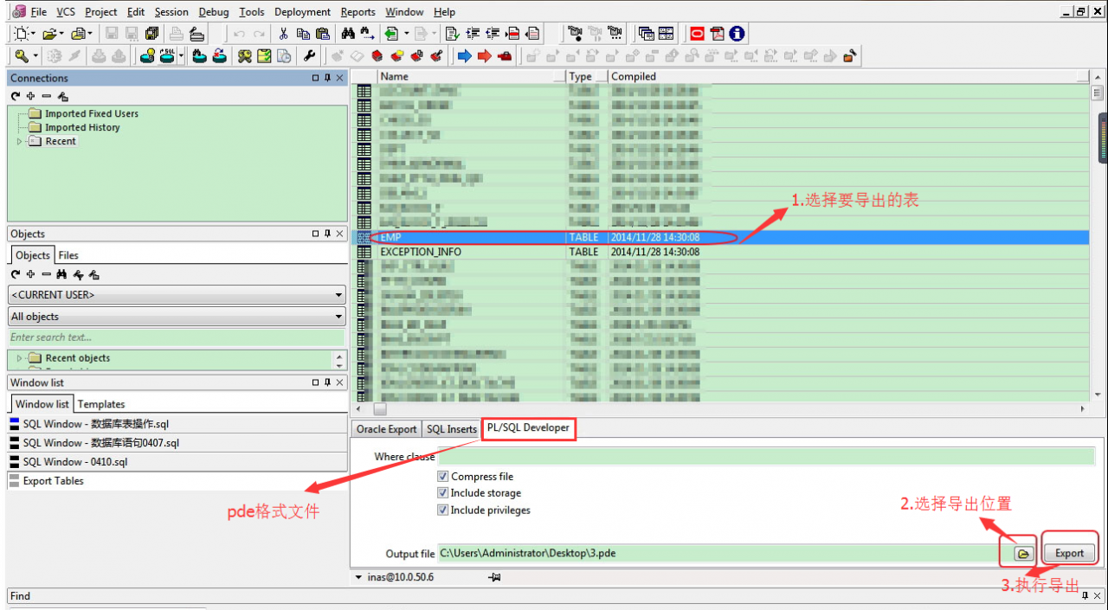Click the plus icon in Connections panel
Screen dimensions: 1108x610
(31, 96)
